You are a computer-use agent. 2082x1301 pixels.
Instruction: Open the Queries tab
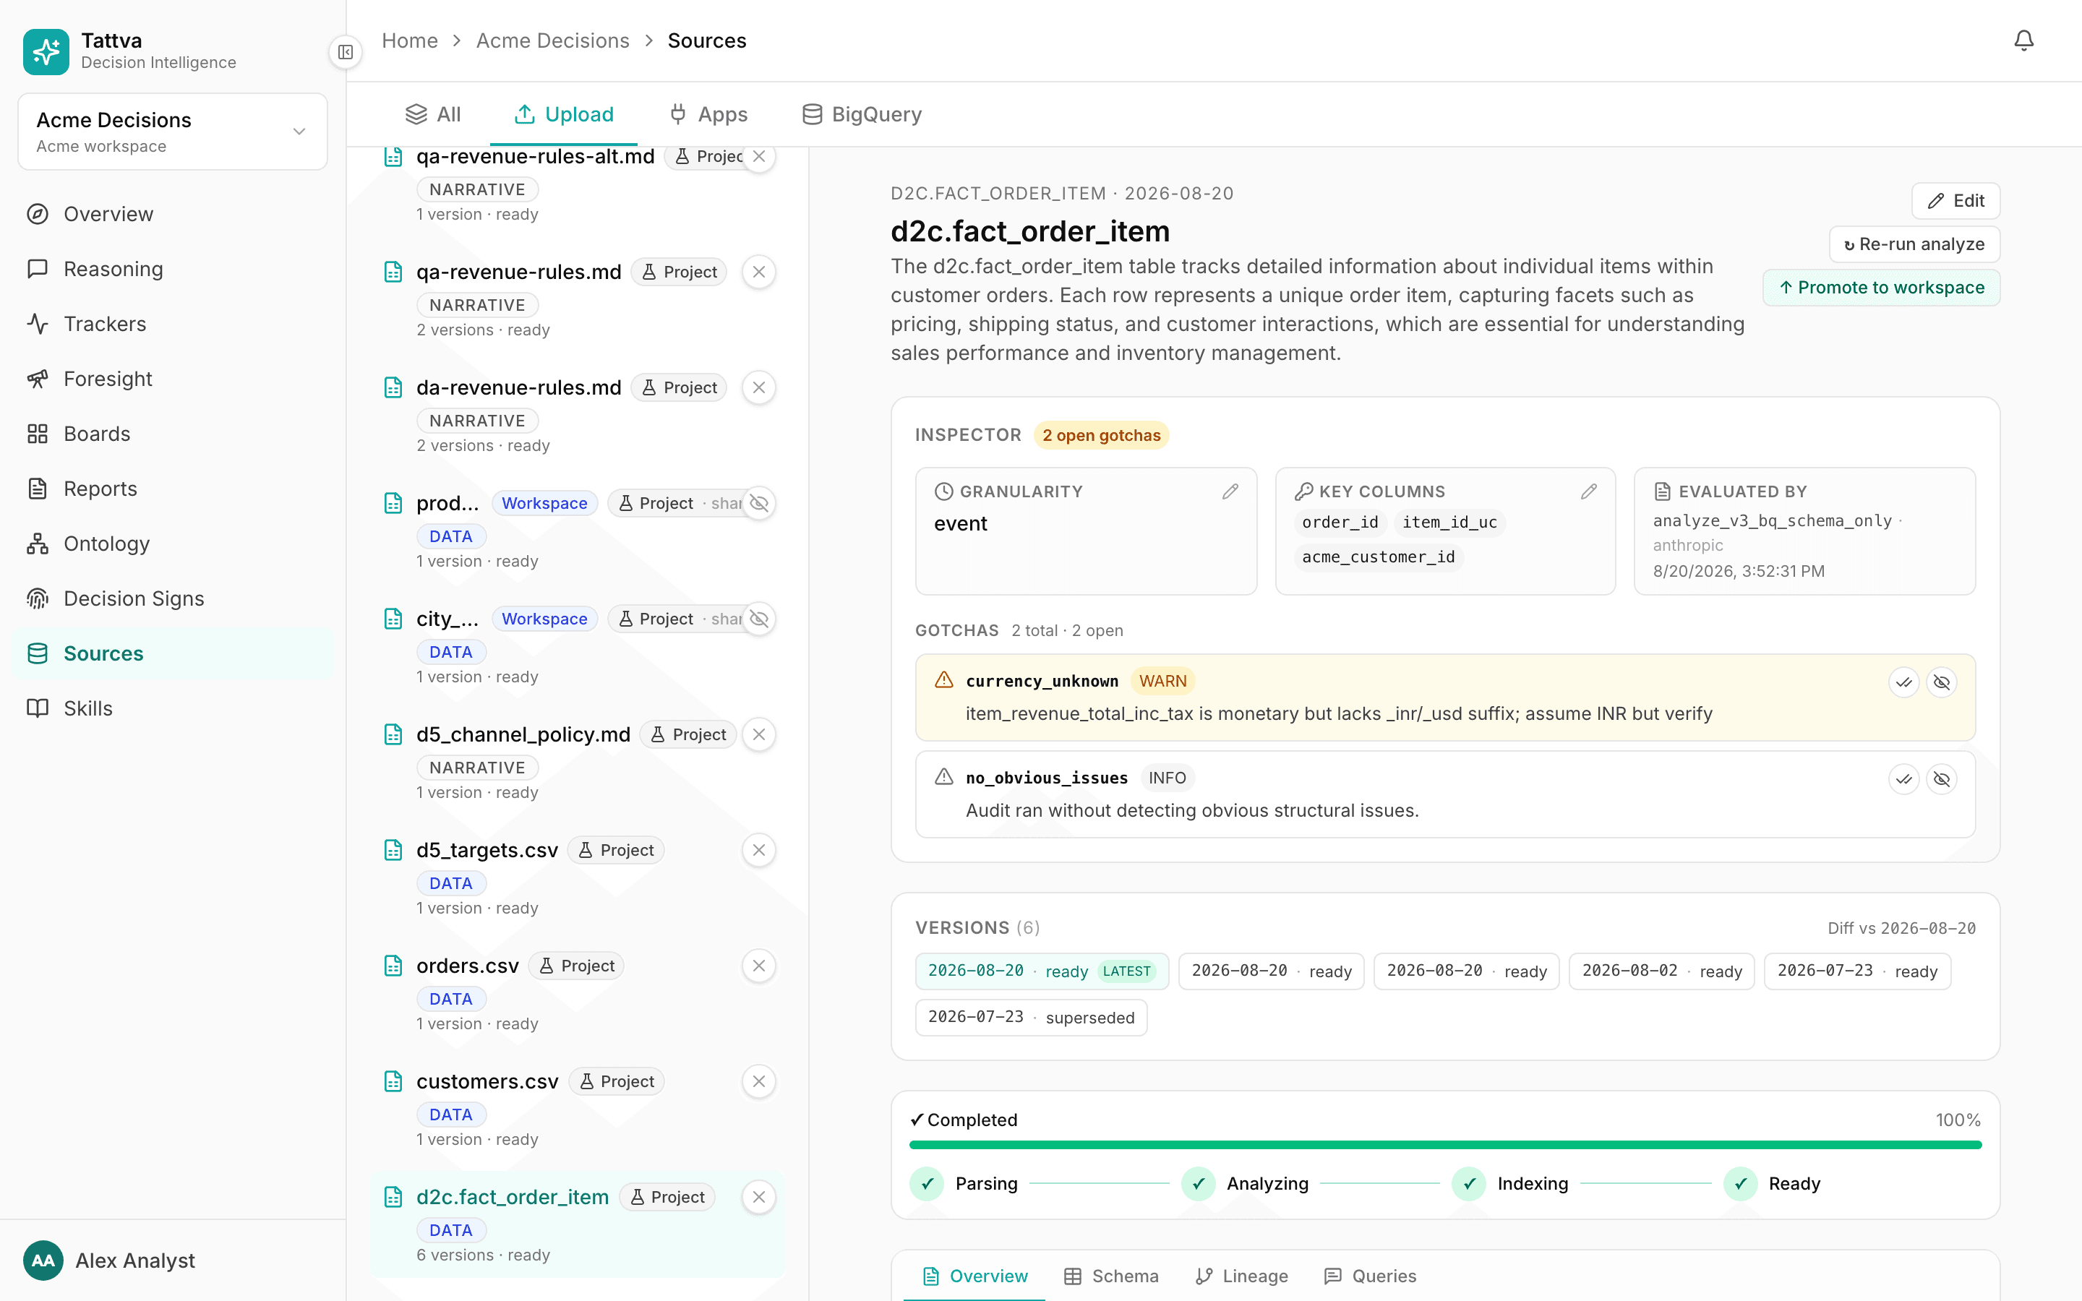[1370, 1276]
